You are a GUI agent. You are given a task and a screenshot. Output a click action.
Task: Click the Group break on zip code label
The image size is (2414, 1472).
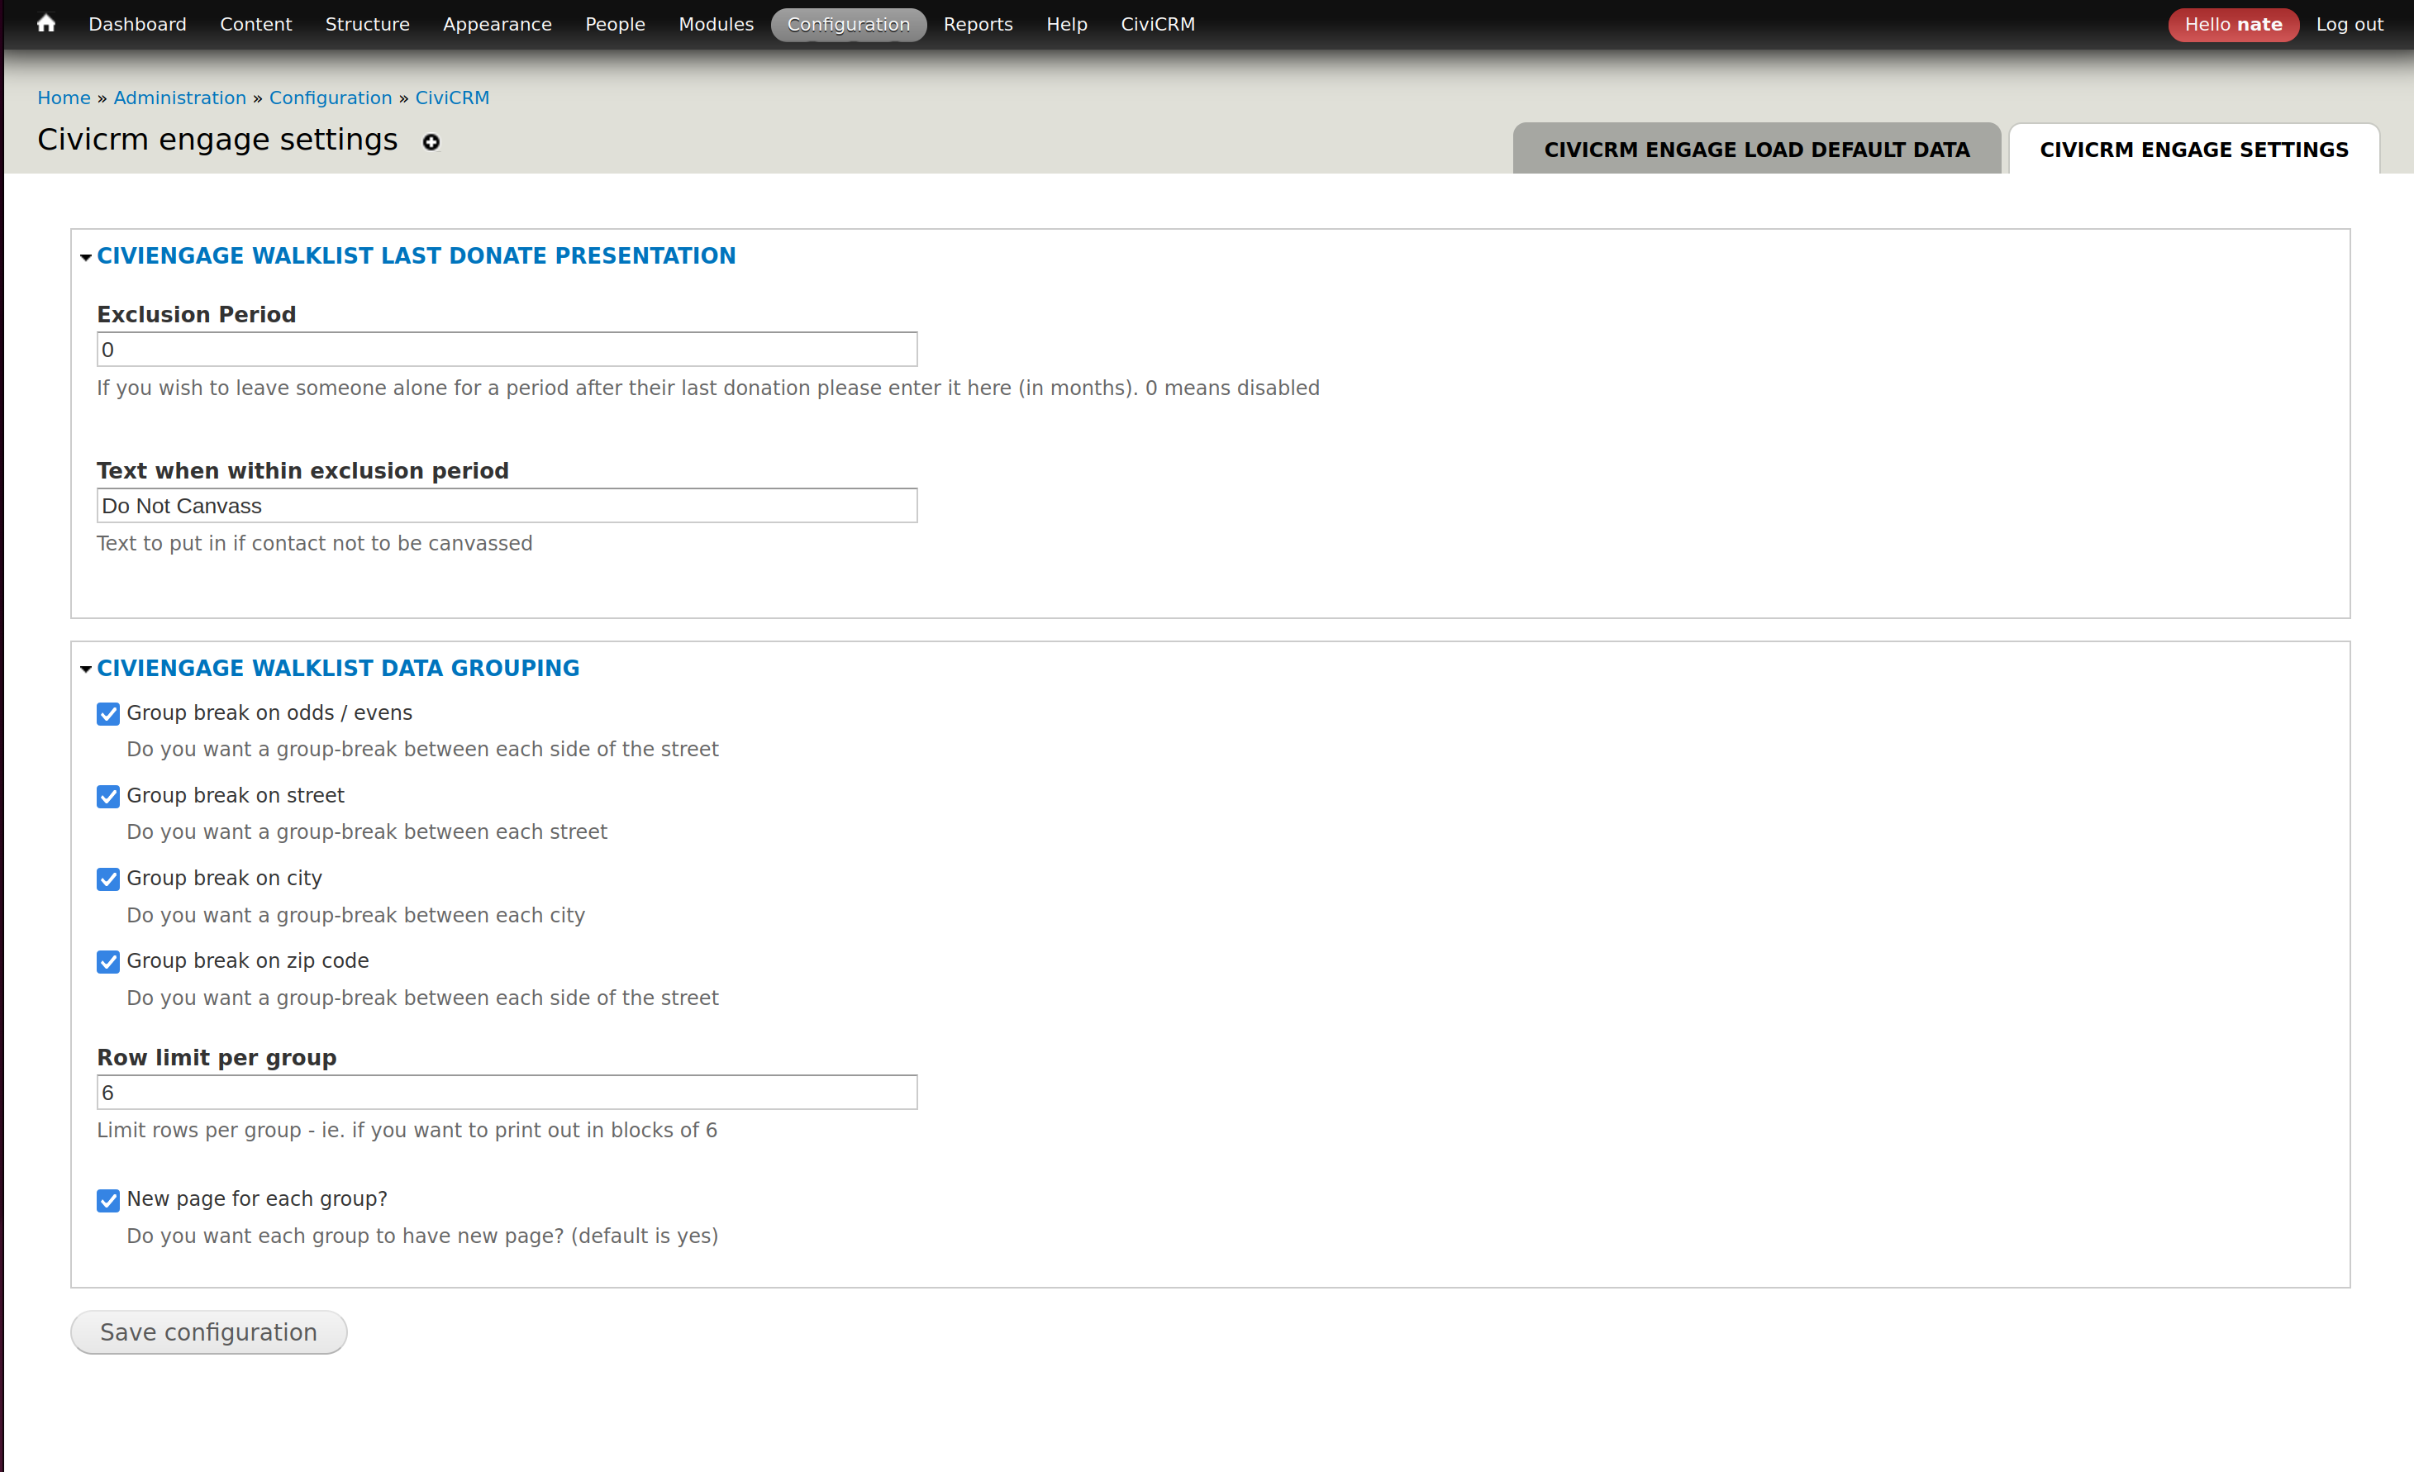248,961
